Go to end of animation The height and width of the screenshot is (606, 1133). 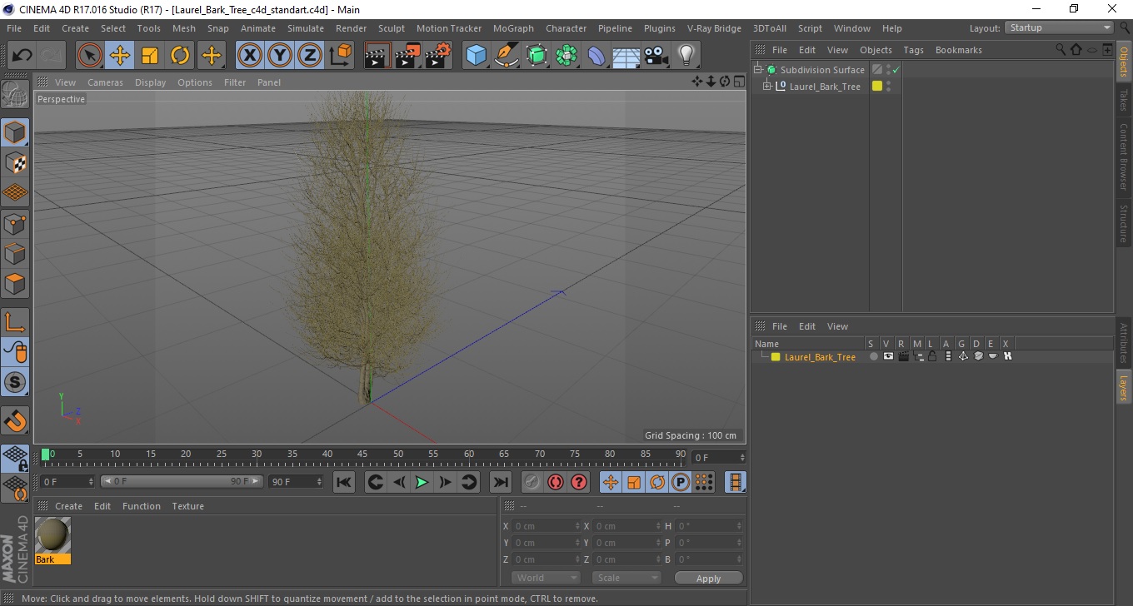pos(500,482)
